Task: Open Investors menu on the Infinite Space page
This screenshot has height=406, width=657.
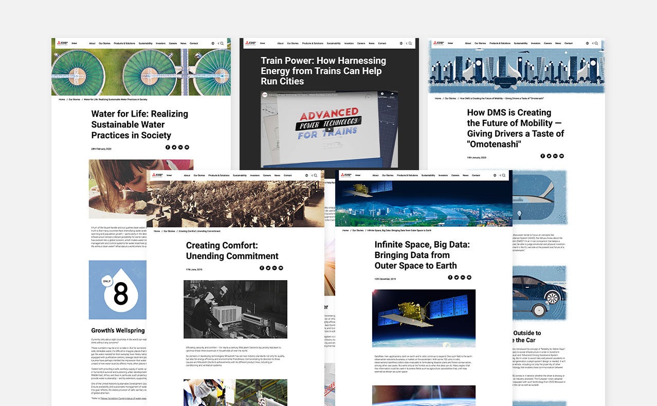Action: 443,175
